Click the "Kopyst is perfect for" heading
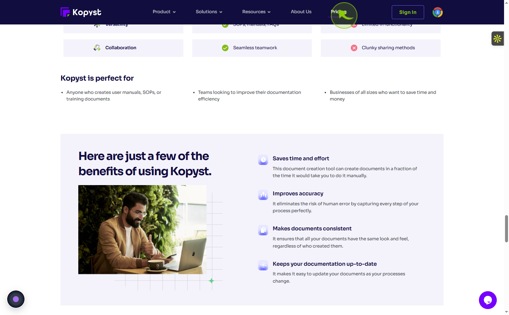This screenshot has height=315, width=509. pyautogui.click(x=97, y=78)
